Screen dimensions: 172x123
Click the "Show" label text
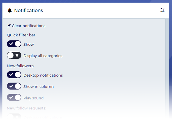point(29,45)
